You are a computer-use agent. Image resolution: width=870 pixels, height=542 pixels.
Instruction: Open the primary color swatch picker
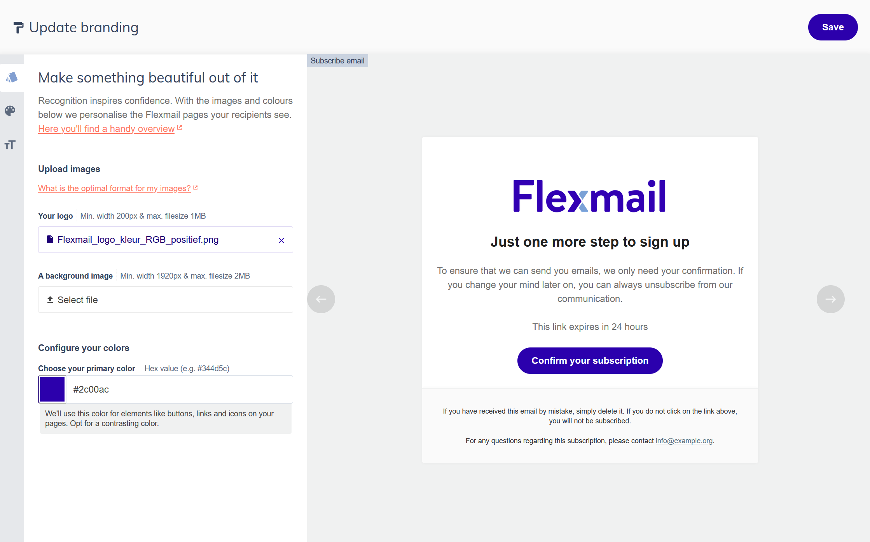52,389
